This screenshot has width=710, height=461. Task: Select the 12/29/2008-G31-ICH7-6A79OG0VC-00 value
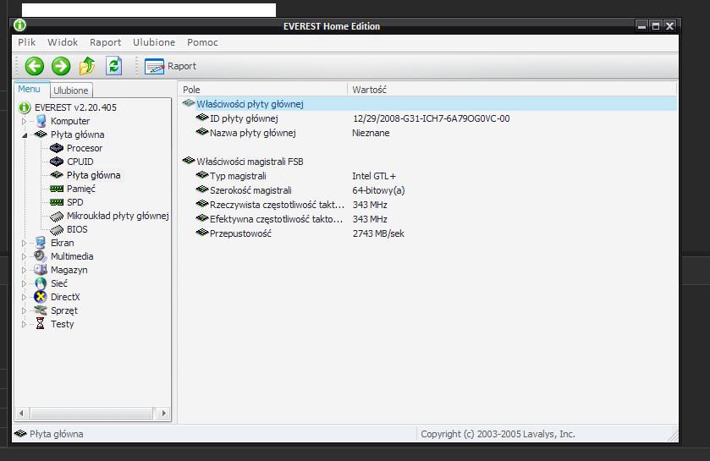coord(431,118)
